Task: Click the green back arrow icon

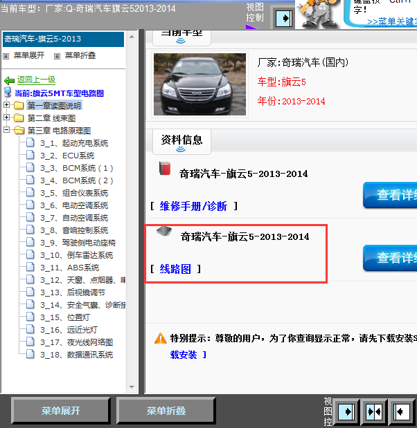Action: pos(9,80)
